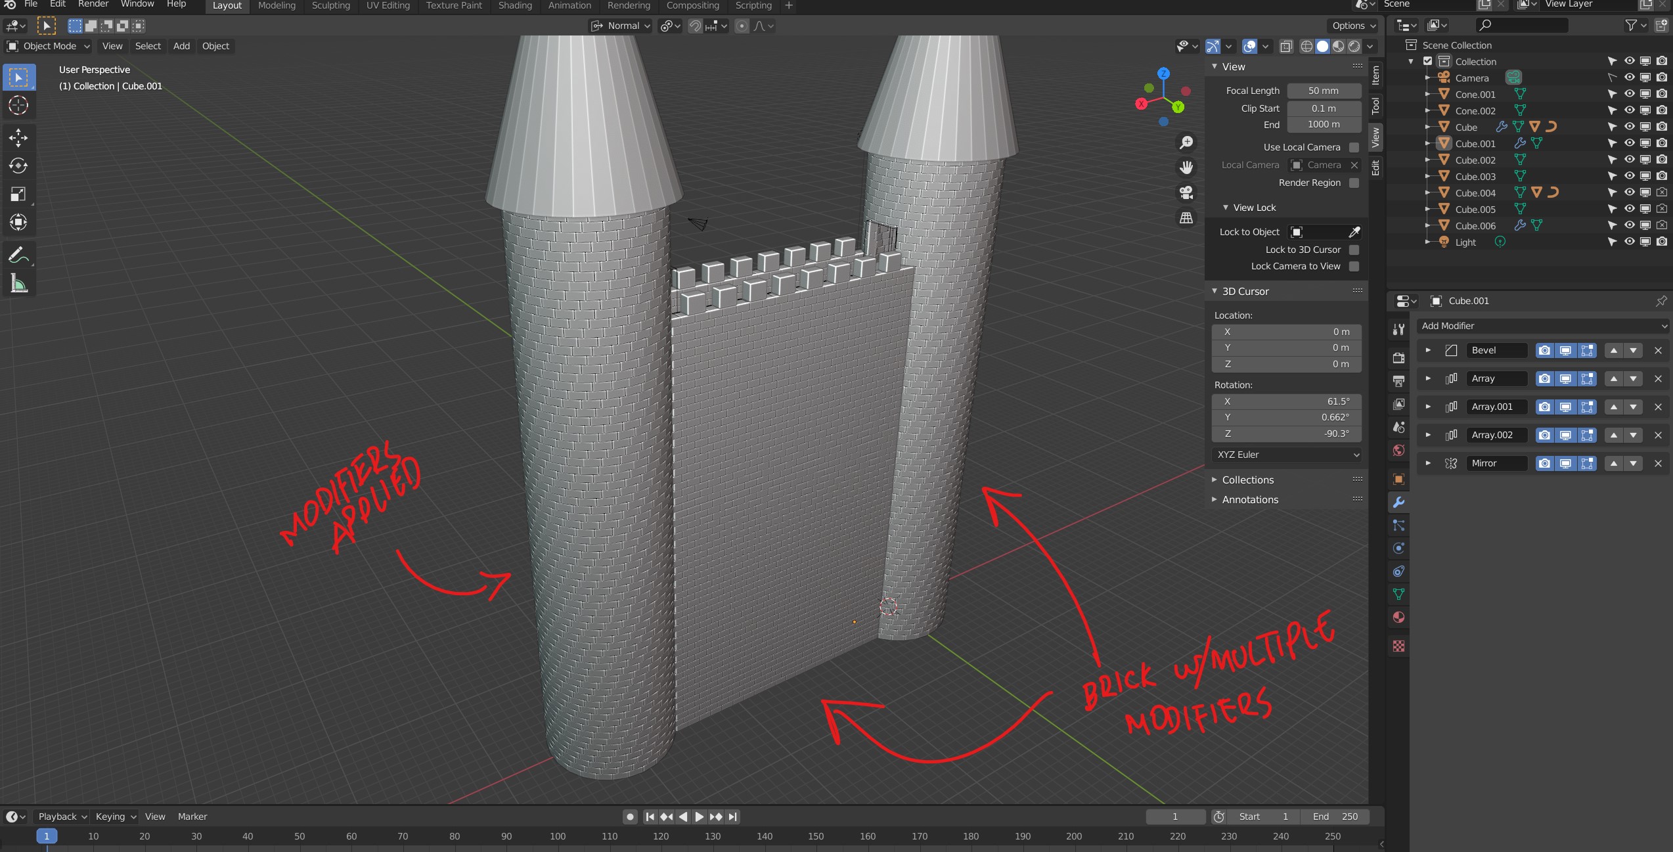Open the XYZ Euler rotation mode dropdown
1673x852 pixels.
pyautogui.click(x=1286, y=455)
